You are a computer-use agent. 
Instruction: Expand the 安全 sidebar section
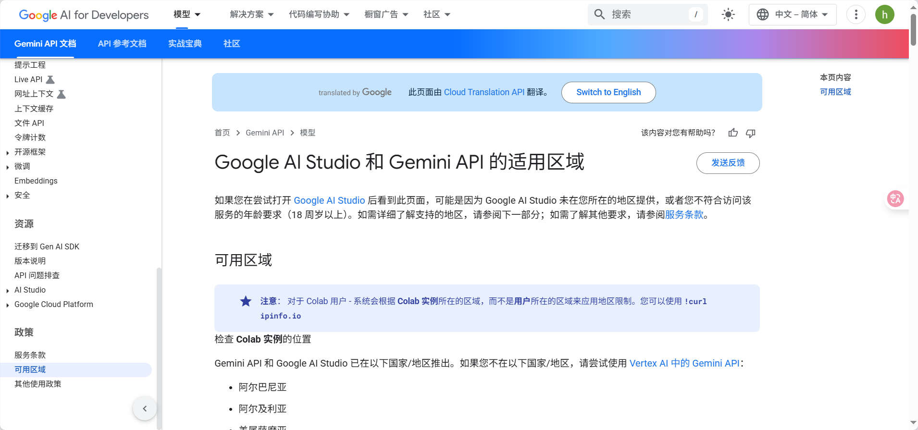[8, 196]
